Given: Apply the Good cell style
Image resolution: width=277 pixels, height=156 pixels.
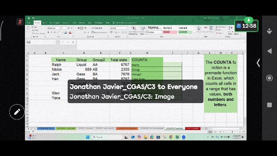Looking at the screenshot, I should (x=183, y=32).
